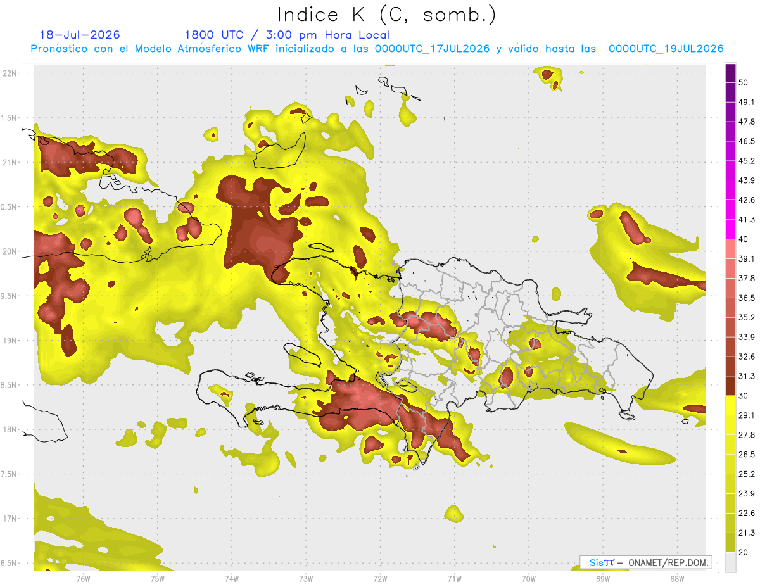Pick the dark brown legend band between 30 and 31.3

731,386
